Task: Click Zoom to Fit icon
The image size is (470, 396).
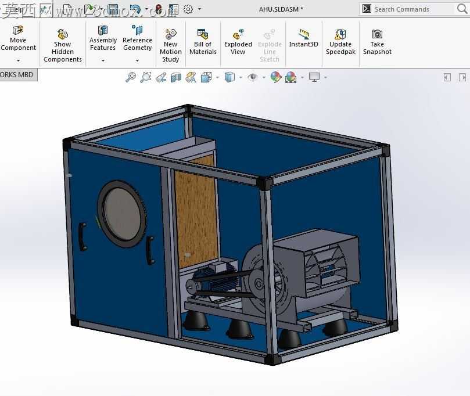Action: [x=131, y=77]
